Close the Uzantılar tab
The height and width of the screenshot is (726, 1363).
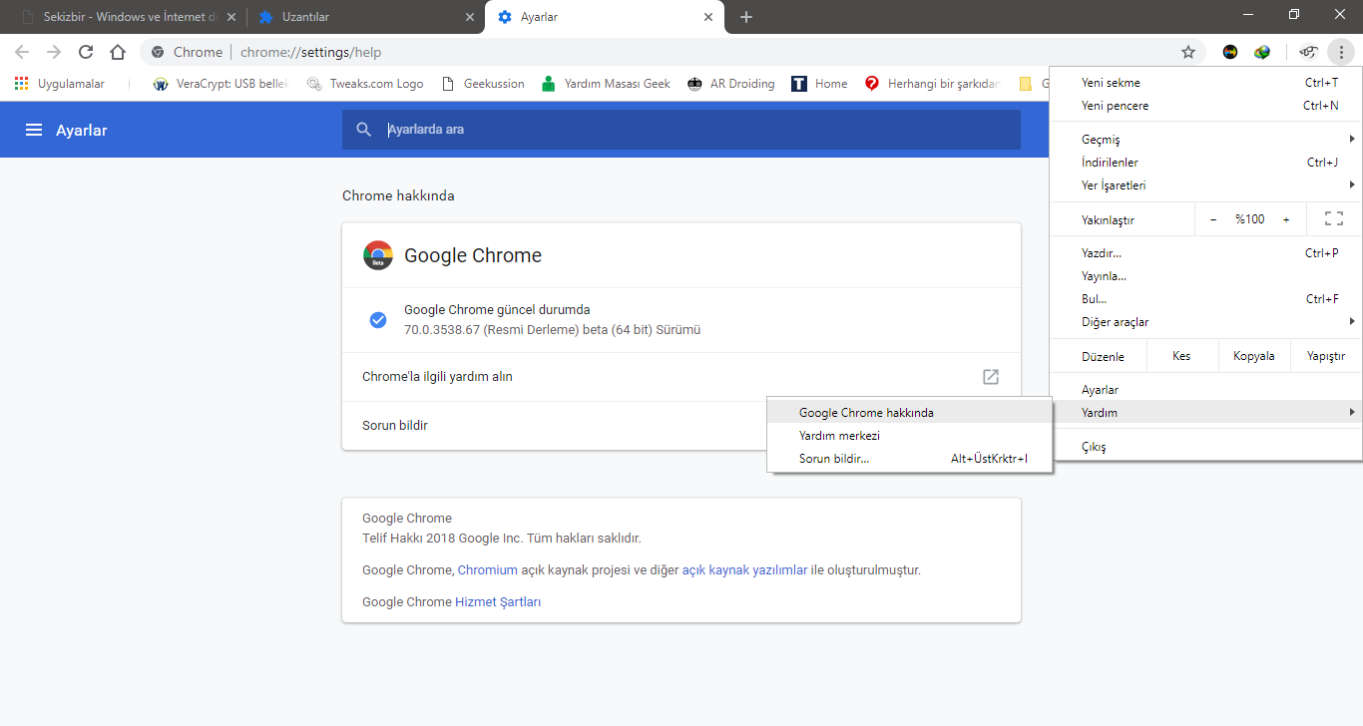click(x=470, y=17)
